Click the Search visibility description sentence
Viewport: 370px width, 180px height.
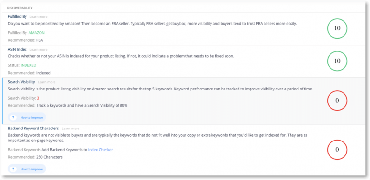coord(160,89)
